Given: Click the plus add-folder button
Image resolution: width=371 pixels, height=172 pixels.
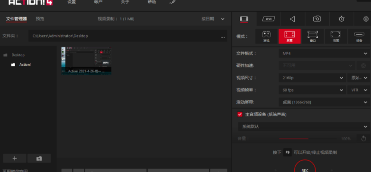Looking at the screenshot, I should point(15,158).
